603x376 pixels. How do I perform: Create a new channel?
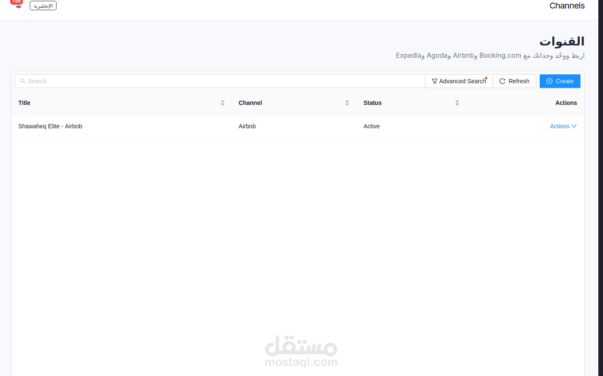pyautogui.click(x=560, y=81)
